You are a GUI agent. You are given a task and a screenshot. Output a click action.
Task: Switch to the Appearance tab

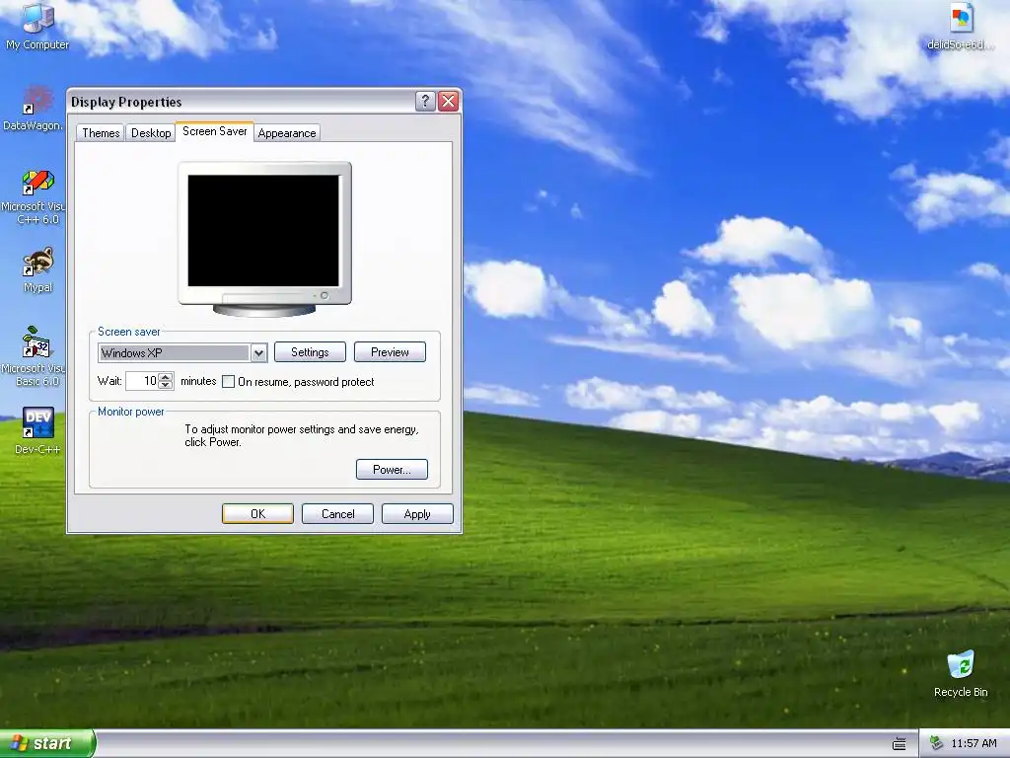(287, 133)
